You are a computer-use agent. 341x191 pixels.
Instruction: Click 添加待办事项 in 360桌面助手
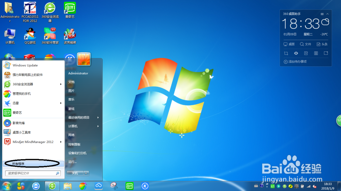(295, 62)
